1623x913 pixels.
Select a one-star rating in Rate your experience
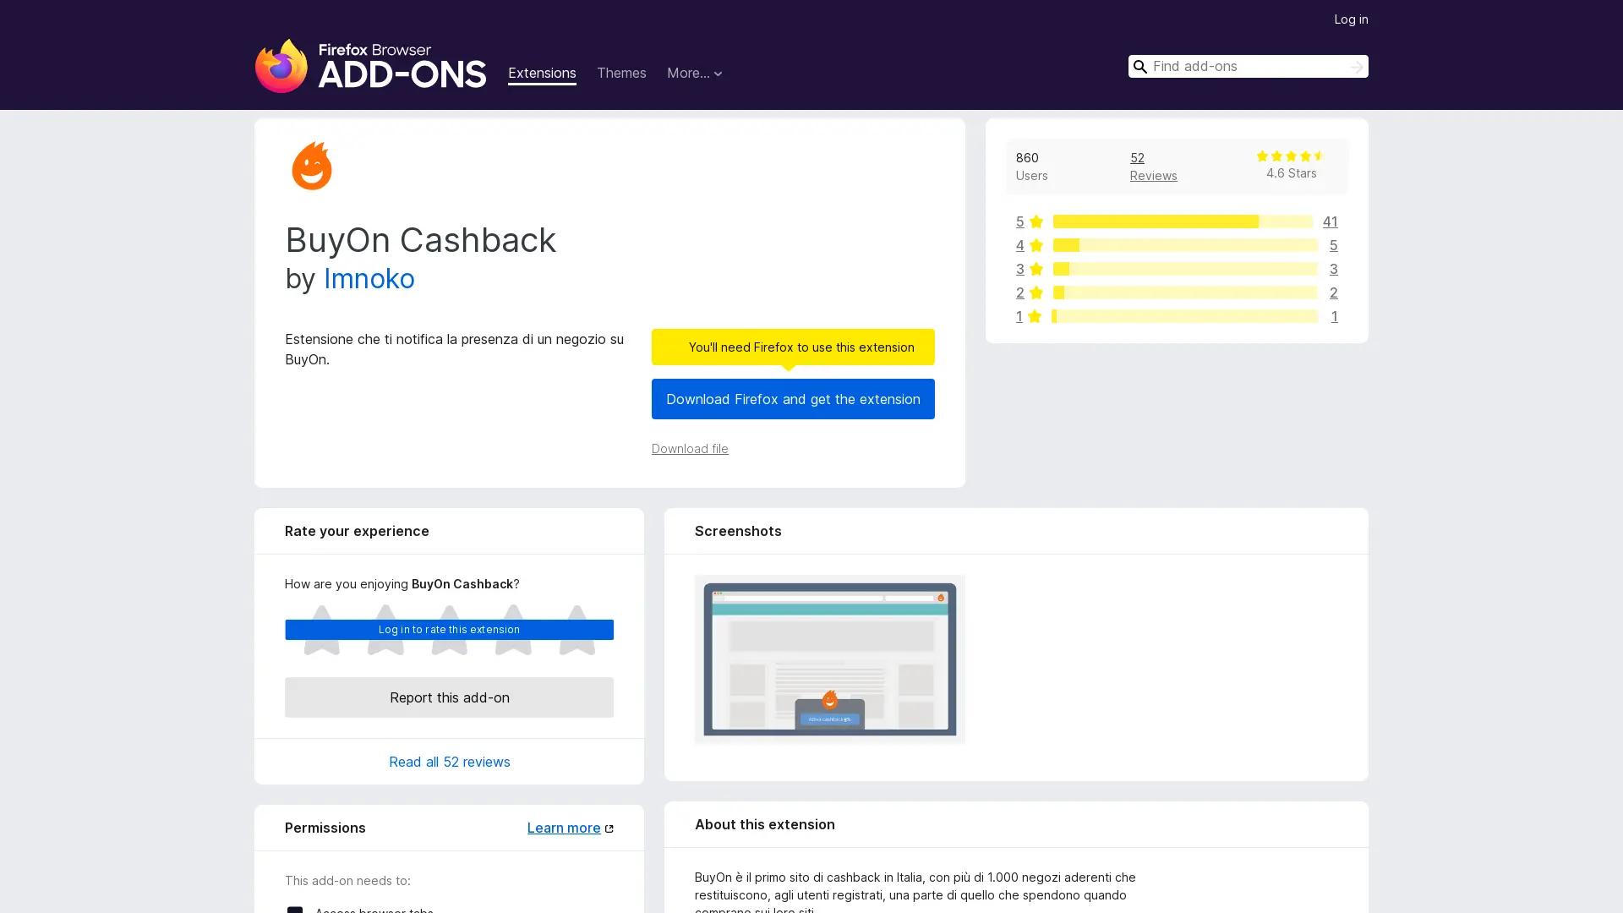click(322, 632)
